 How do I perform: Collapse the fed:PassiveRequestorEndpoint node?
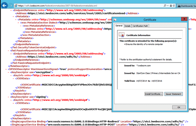pos(8,50)
